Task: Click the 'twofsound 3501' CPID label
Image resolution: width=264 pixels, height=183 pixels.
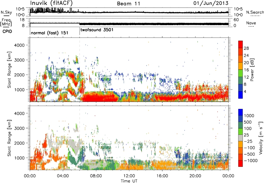Action: (97, 30)
